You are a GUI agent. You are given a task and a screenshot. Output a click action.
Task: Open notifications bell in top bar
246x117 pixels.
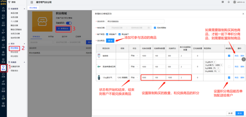pos(228,2)
